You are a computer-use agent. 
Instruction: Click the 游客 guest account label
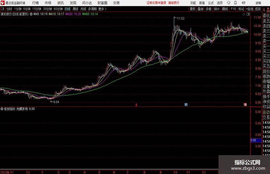click(x=258, y=3)
